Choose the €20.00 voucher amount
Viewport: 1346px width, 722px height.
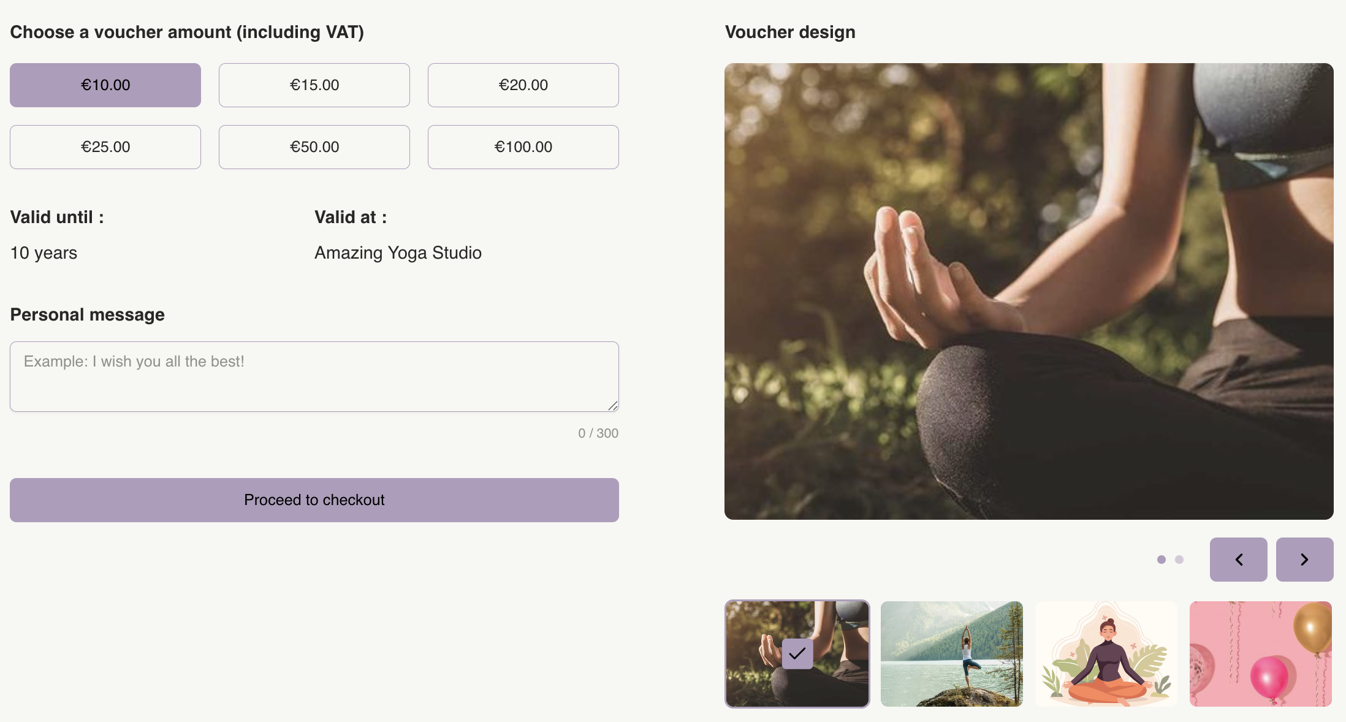click(523, 85)
